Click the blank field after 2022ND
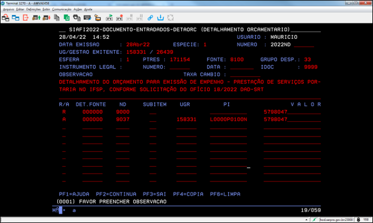 304,44
